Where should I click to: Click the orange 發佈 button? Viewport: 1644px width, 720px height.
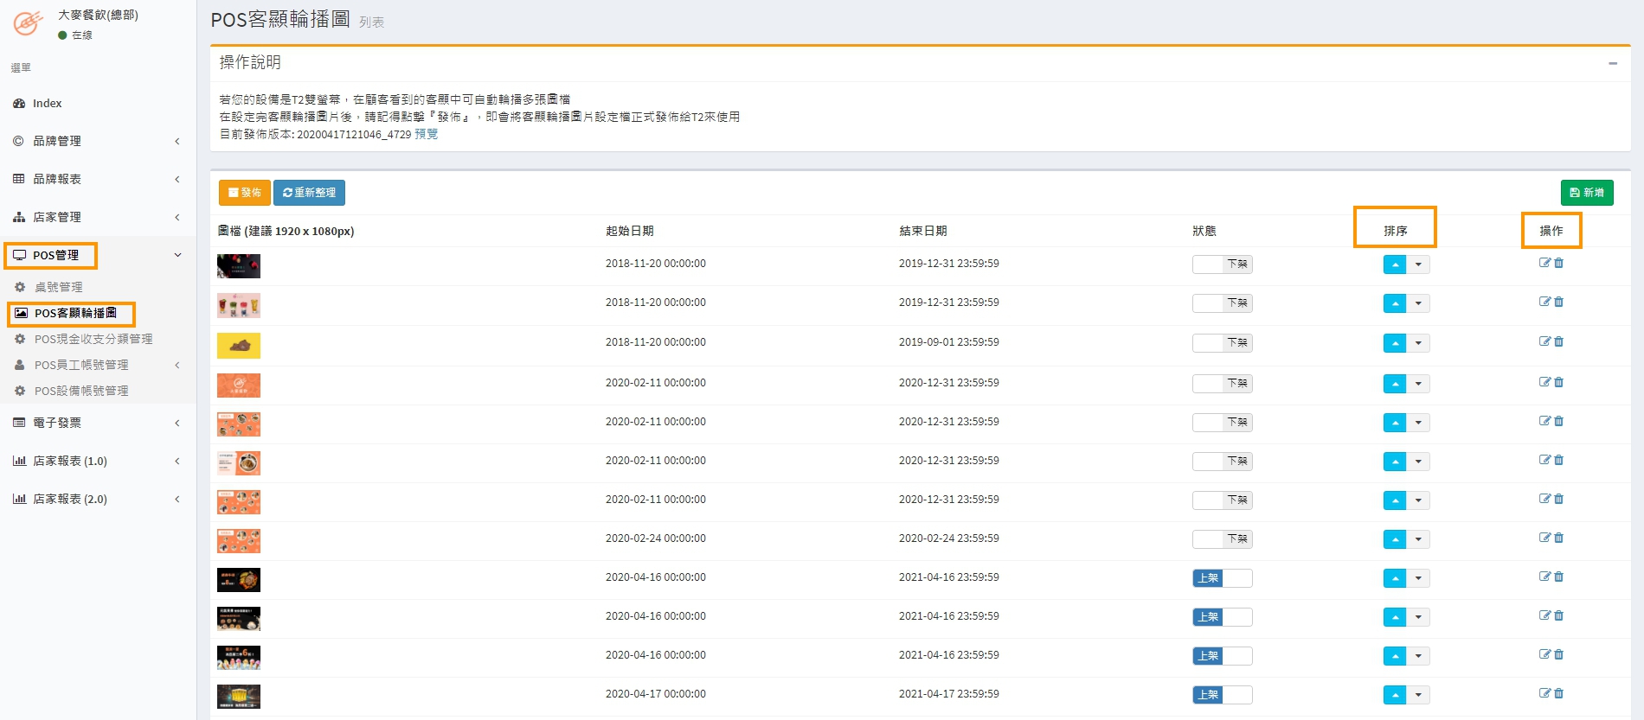(x=245, y=193)
